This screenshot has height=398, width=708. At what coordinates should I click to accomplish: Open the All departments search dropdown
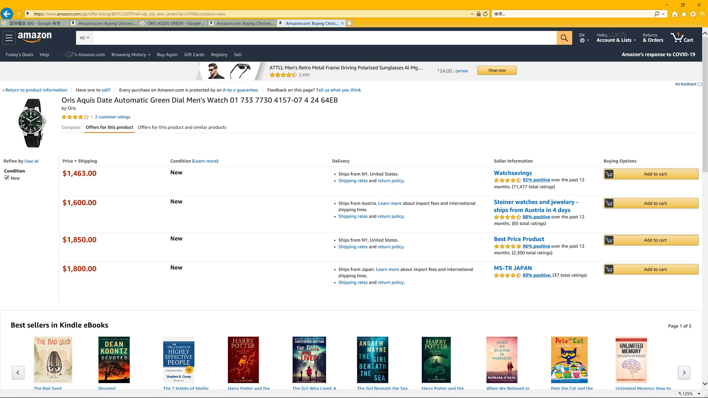(x=84, y=38)
